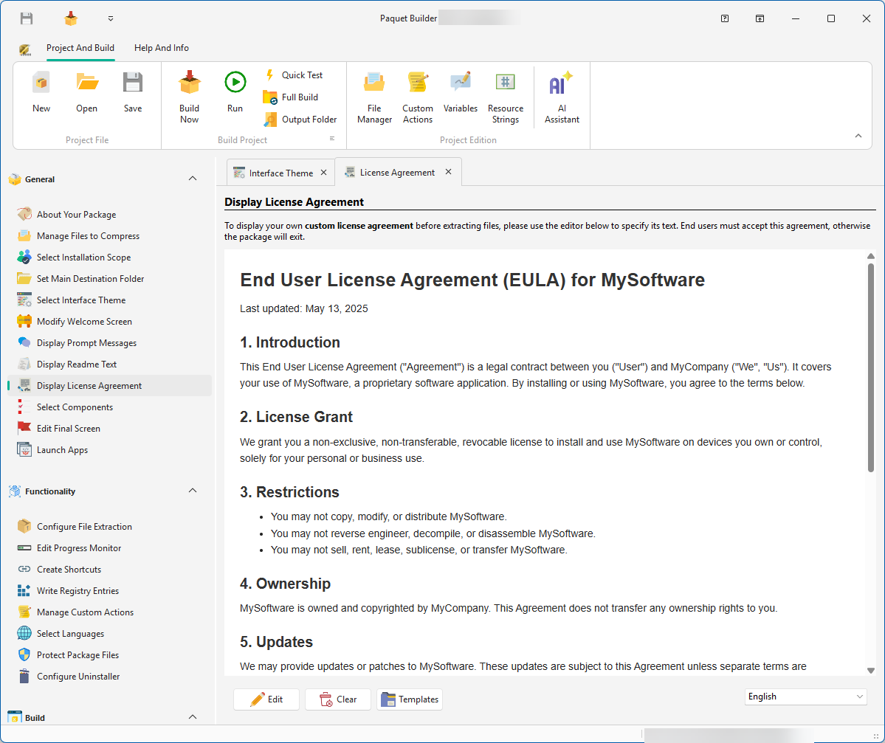Click Build Now
Screen dimensions: 885x743
189,96
